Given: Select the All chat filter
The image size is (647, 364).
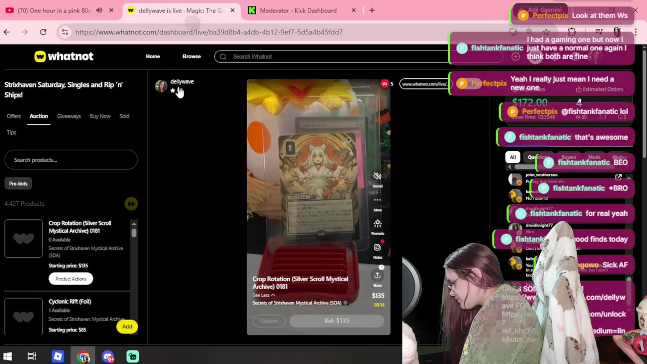Looking at the screenshot, I should point(513,157).
